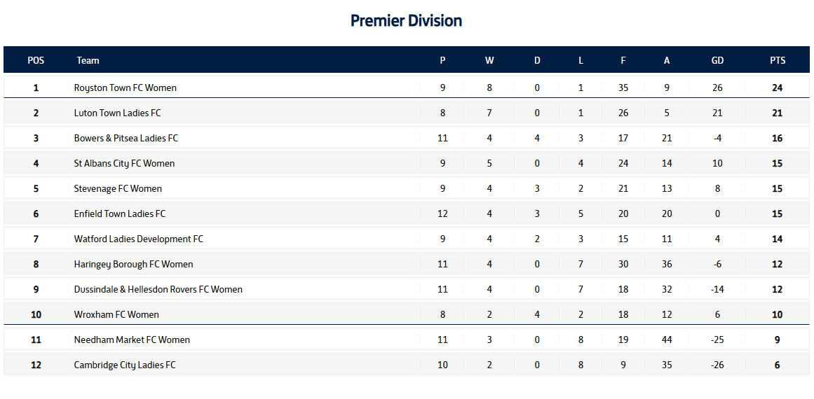Select the POS column header
This screenshot has width=814, height=399.
36,60
